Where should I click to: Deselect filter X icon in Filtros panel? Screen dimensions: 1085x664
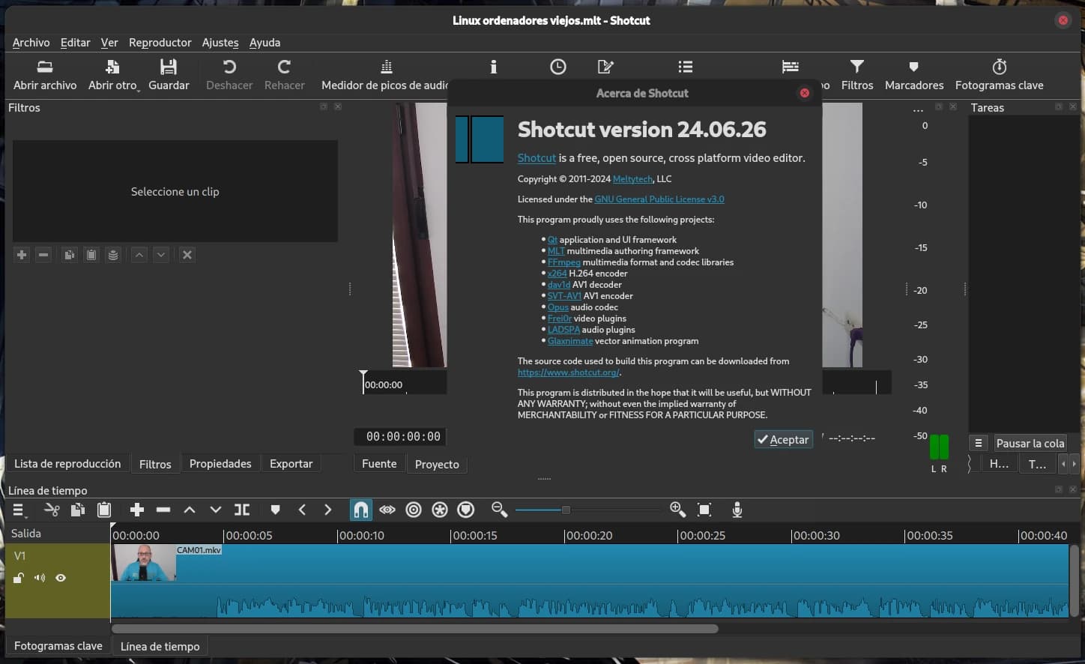[187, 255]
